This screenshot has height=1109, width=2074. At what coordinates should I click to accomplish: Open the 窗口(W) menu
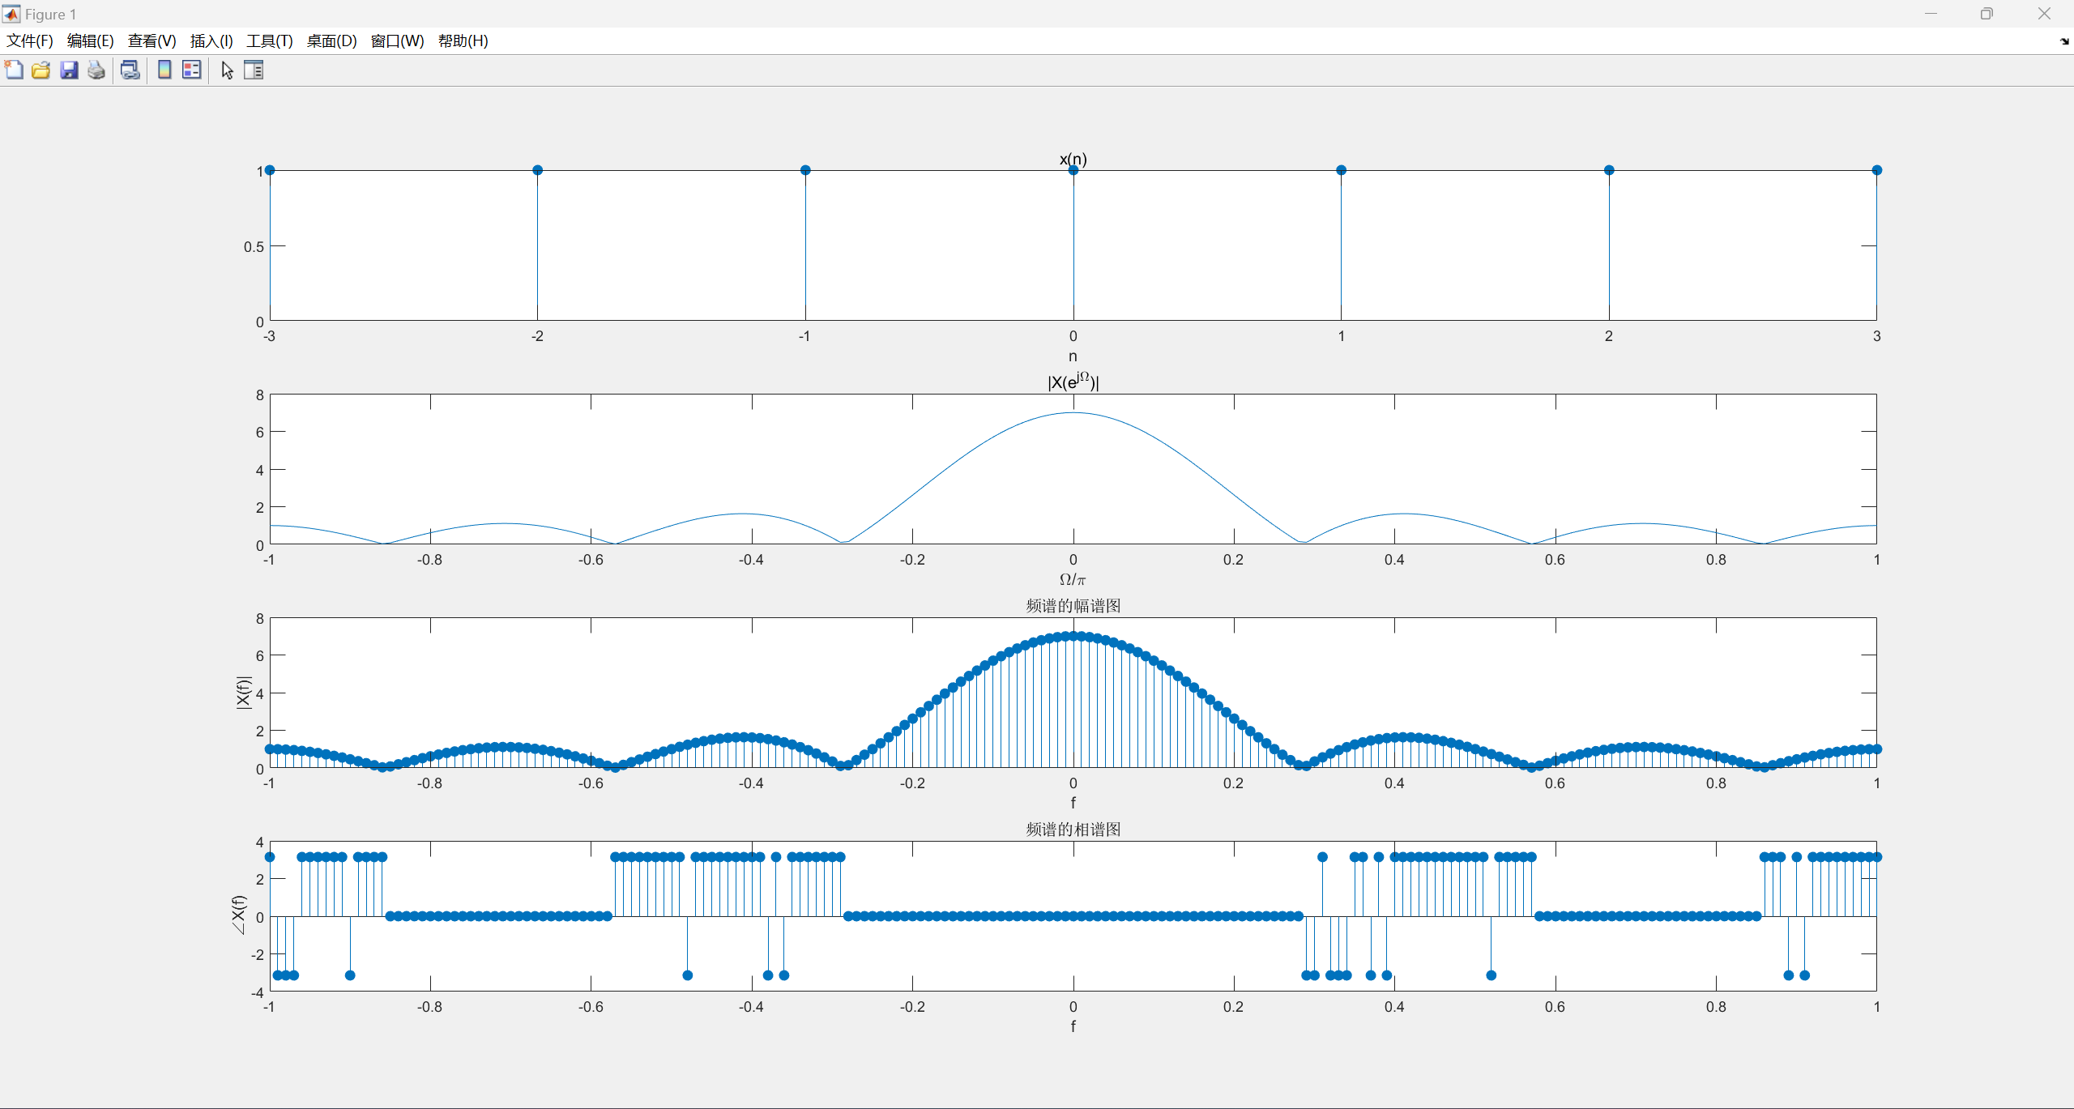point(397,41)
